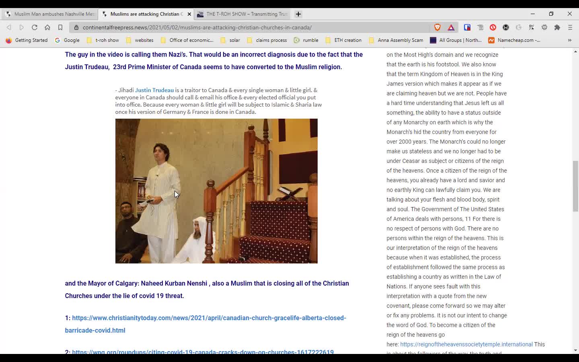The image size is (579, 362).
Task: Go back to previous page
Action: point(9,27)
